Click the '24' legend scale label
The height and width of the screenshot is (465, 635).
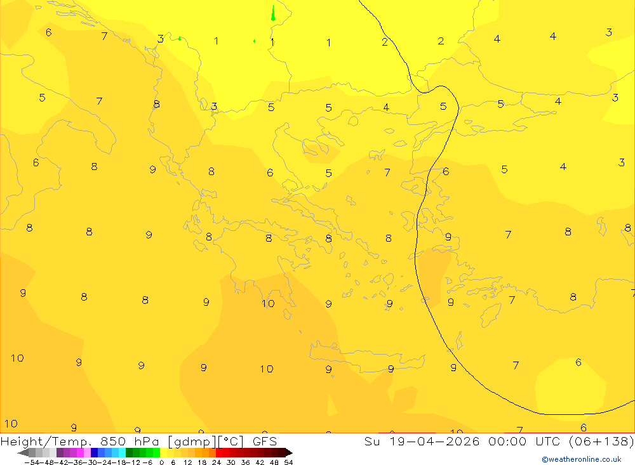(x=217, y=462)
